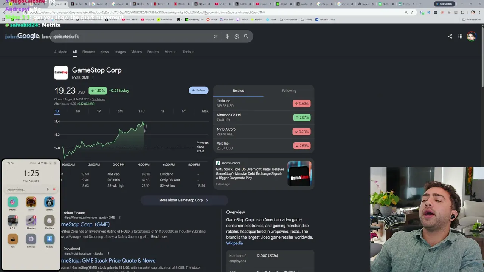Share this search results page
This screenshot has height=272, width=484.
pyautogui.click(x=450, y=36)
